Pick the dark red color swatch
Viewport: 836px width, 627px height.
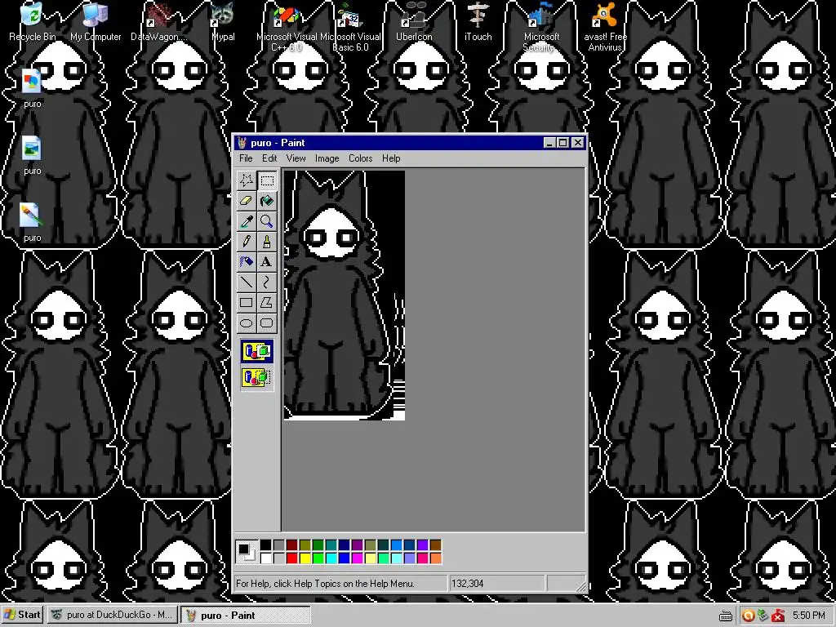point(291,545)
